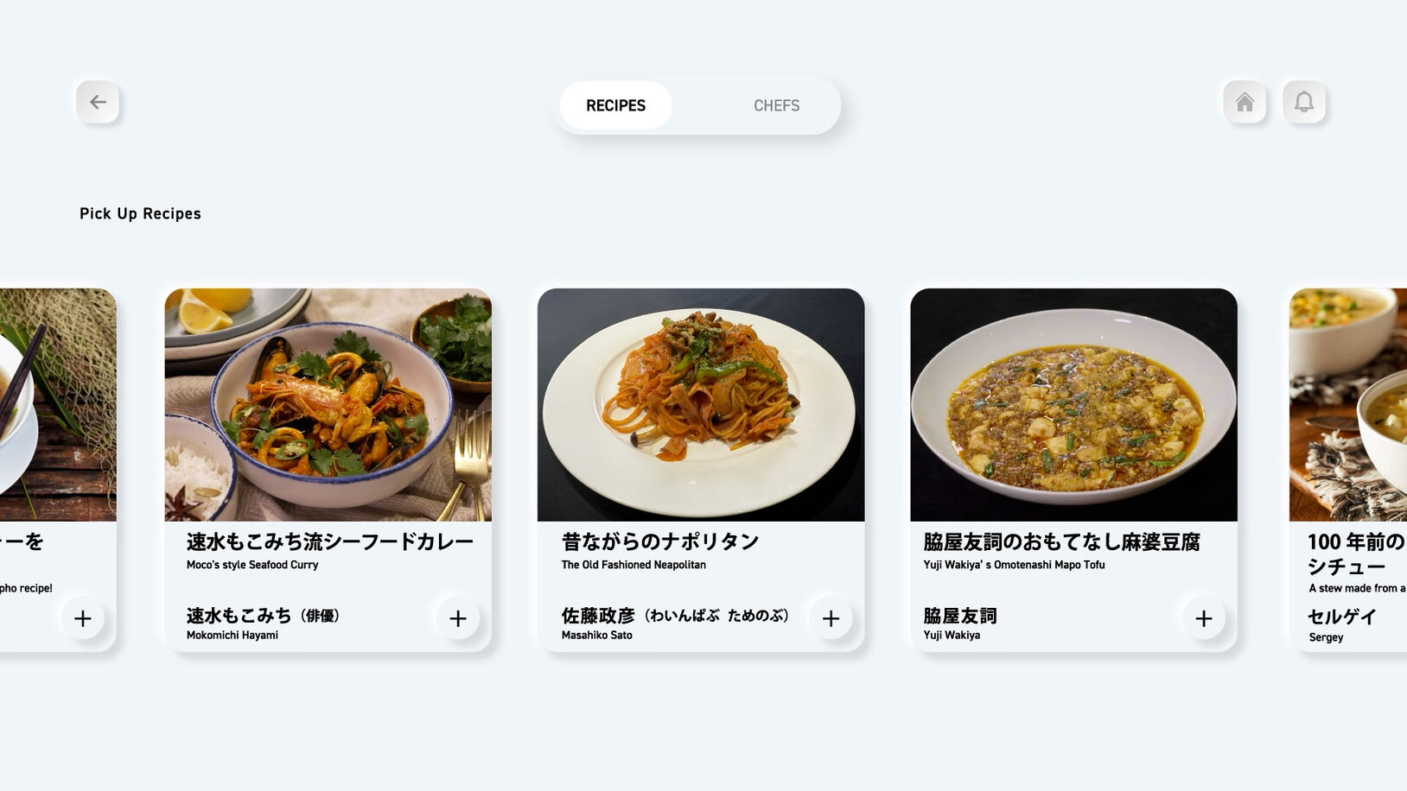Add the pho recipe with plus icon
Viewport: 1407px width, 791px height.
tap(83, 618)
